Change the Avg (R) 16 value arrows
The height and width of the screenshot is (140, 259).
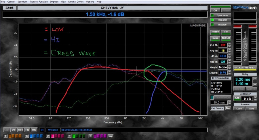click(229, 51)
